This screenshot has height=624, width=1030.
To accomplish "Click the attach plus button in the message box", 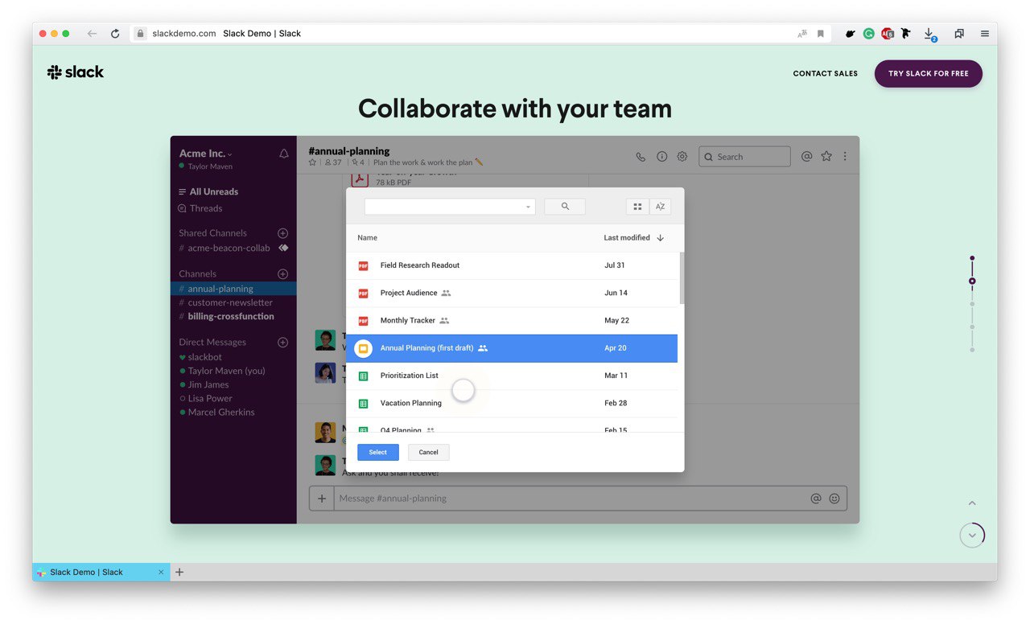I will click(x=322, y=499).
